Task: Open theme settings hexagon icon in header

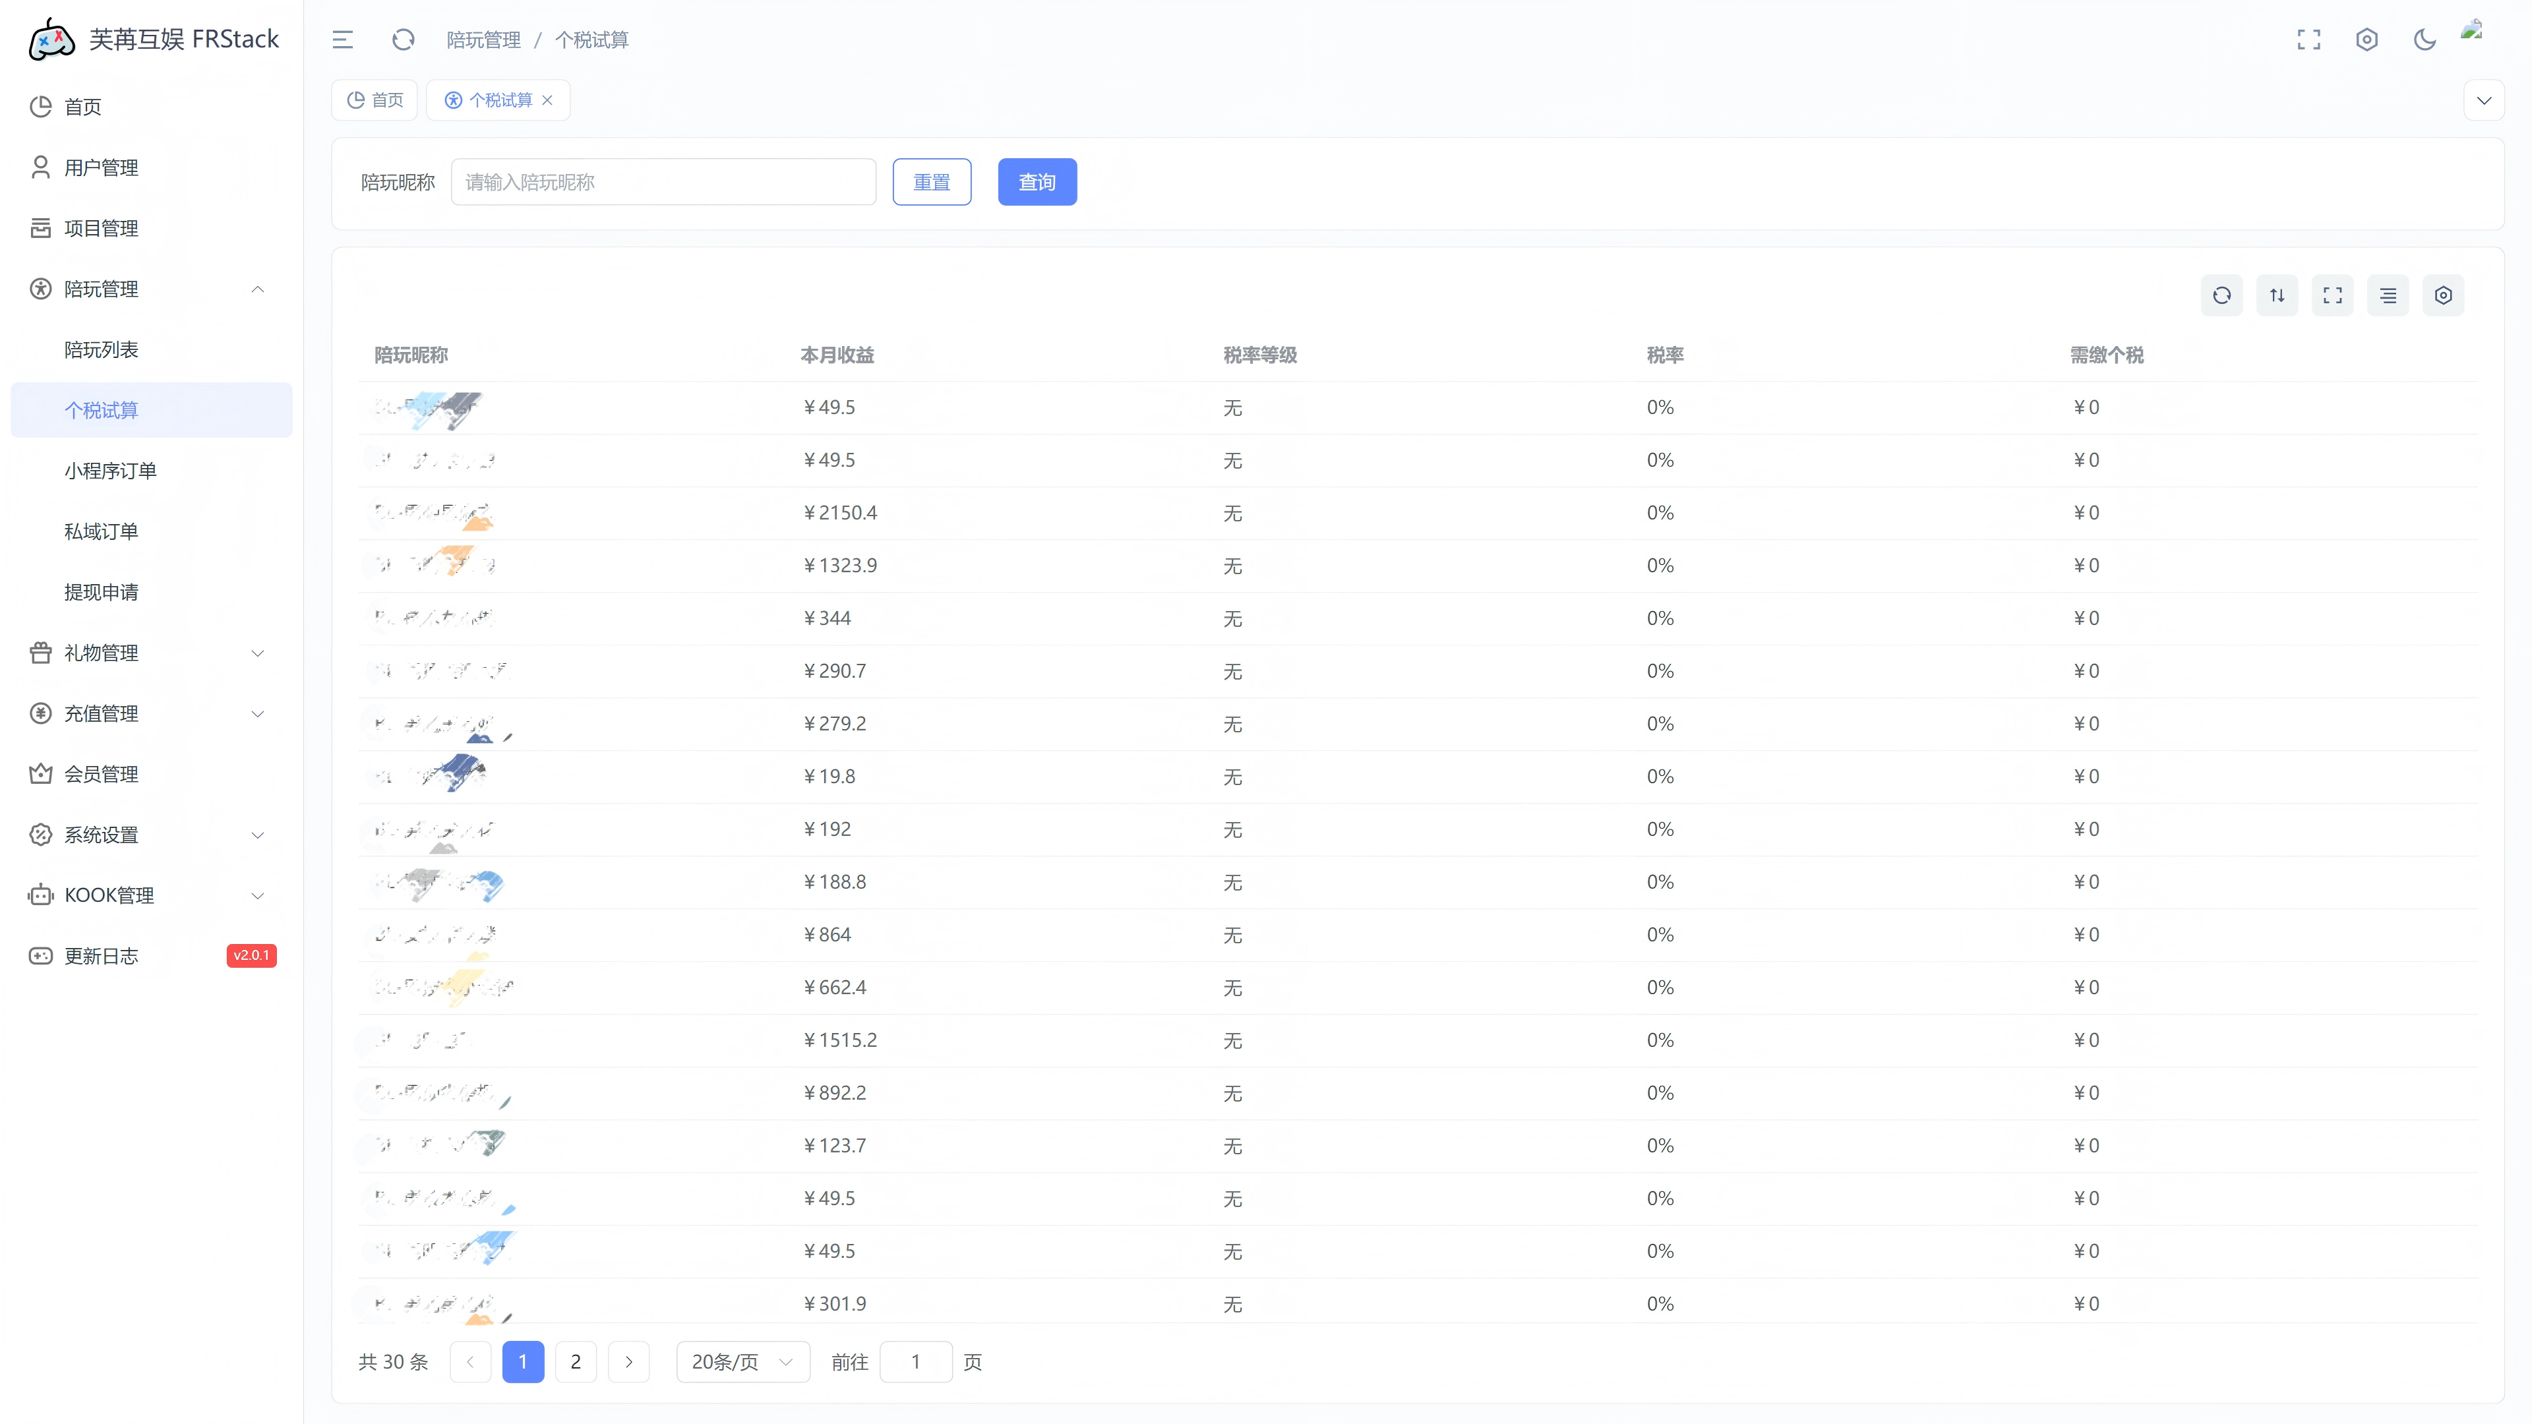Action: point(2367,40)
